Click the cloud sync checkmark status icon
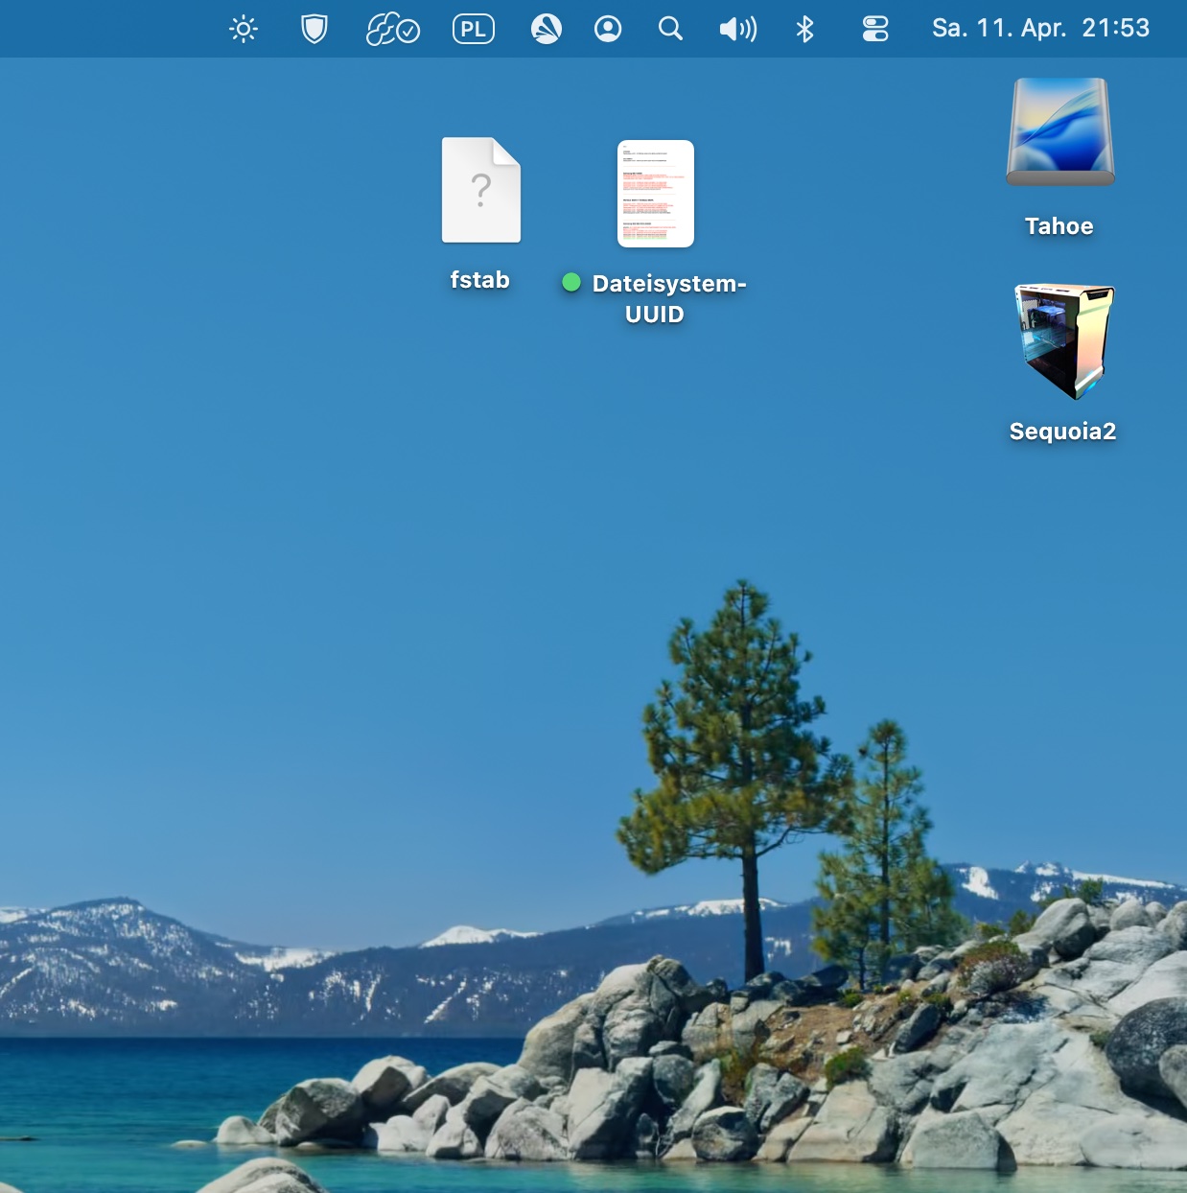This screenshot has height=1193, width=1187. coord(393,30)
